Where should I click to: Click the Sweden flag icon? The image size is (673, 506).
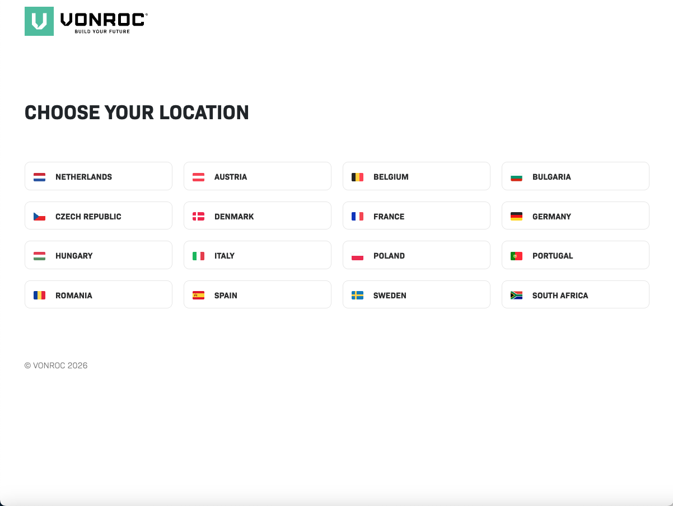coord(357,295)
